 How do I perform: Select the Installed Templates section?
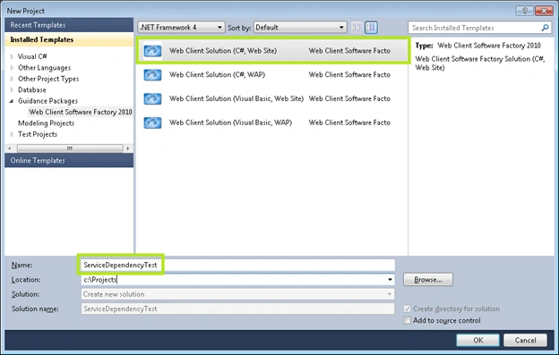tap(69, 39)
